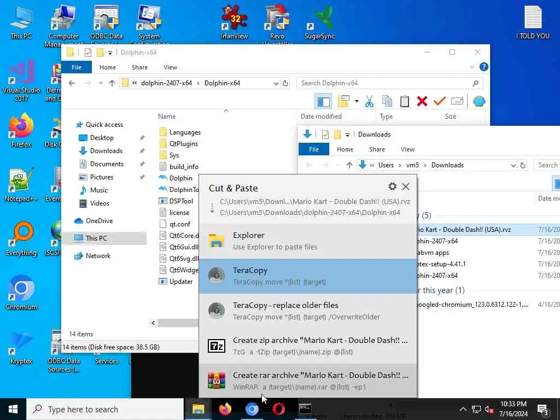Click the new folder icon in Dolphin-x64 toolbar
Viewport: 560px width, 420px height.
click(343, 102)
